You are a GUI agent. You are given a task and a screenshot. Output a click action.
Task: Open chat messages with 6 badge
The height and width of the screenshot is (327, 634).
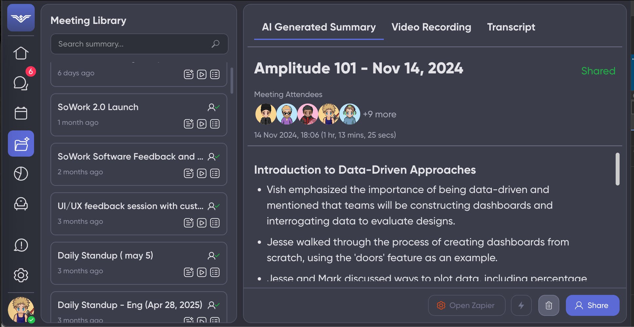[21, 83]
